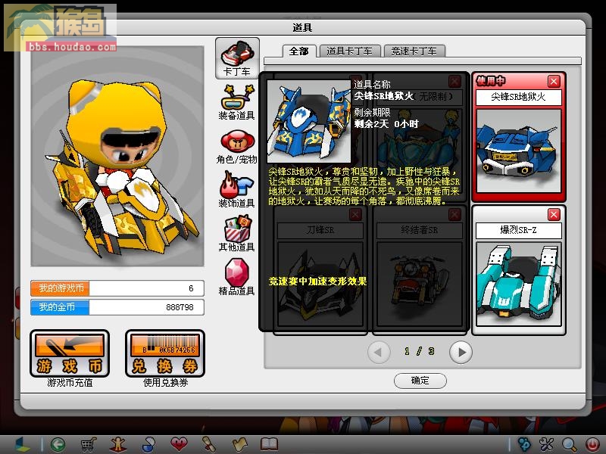Click the X on the 终结者SR card
This screenshot has width=606, height=454.
pyautogui.click(x=454, y=214)
